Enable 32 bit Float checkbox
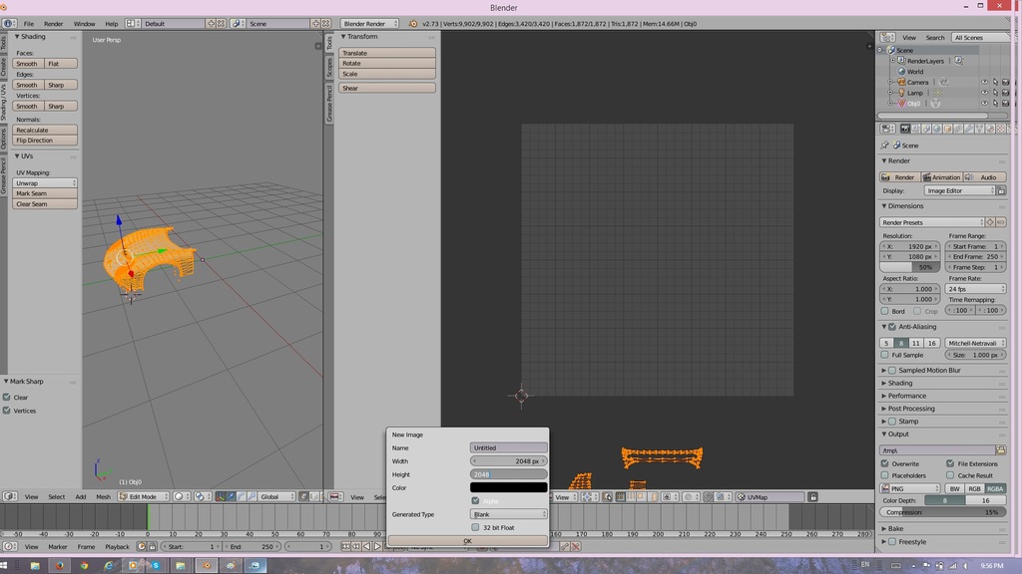 475,527
